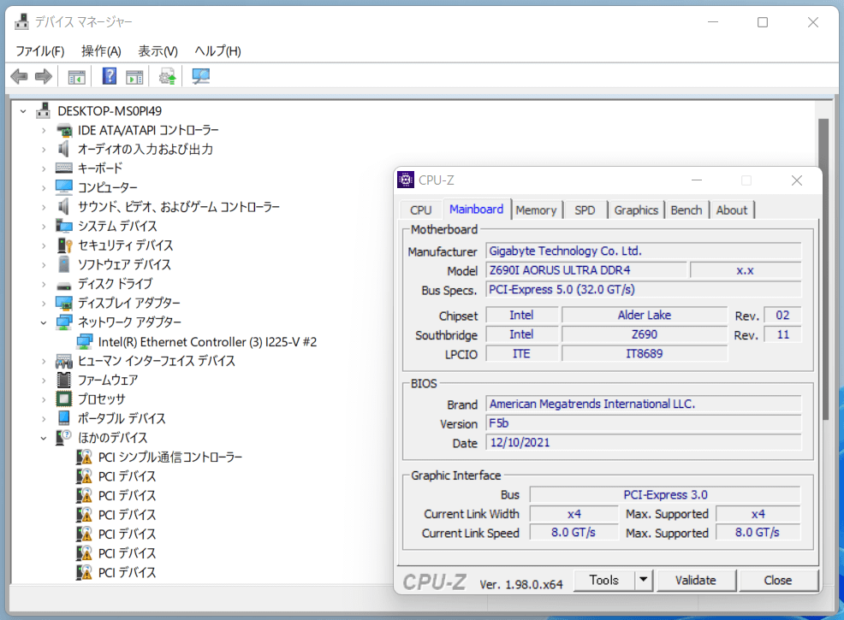Click the Validate button in CPU-Z

click(695, 580)
